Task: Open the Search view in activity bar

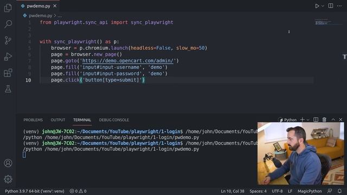Action: click(x=8, y=24)
